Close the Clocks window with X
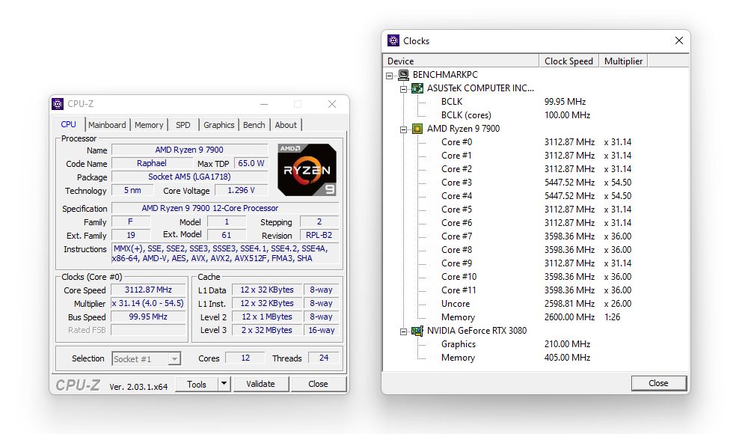This screenshot has height=434, width=748. point(679,40)
